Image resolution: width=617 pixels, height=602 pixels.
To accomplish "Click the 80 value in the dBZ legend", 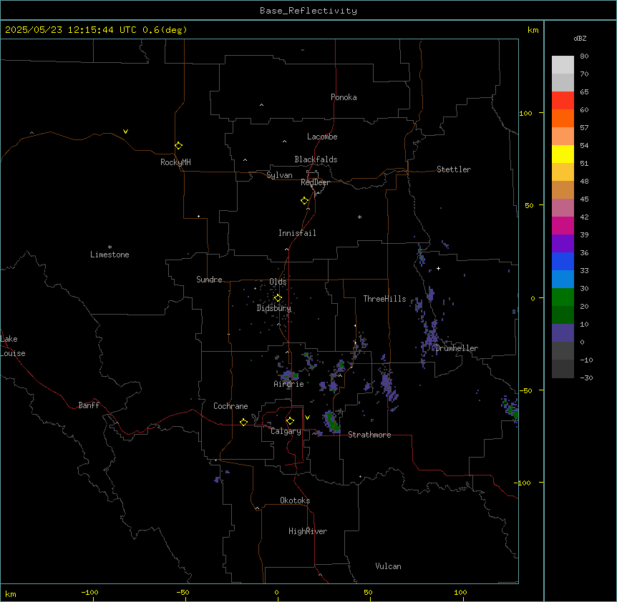I will pyautogui.click(x=584, y=56).
